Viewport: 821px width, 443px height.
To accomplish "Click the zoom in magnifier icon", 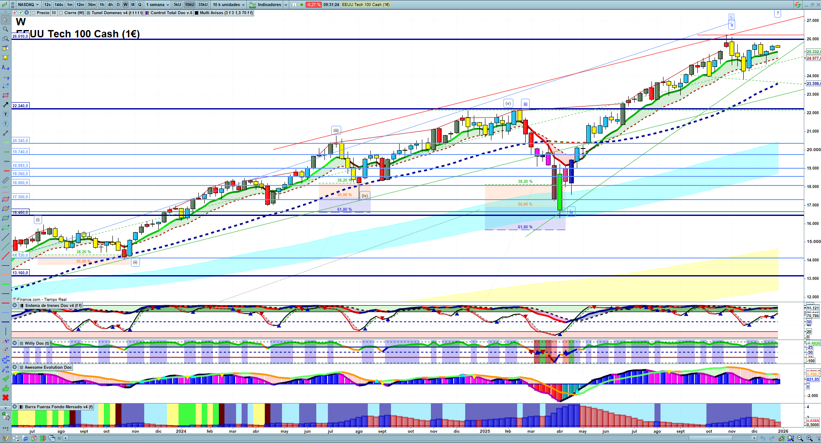I will point(809,438).
